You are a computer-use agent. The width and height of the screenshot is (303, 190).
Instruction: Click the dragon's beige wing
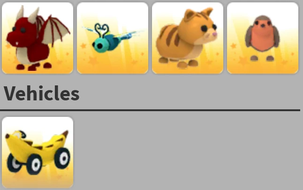click(x=55, y=31)
